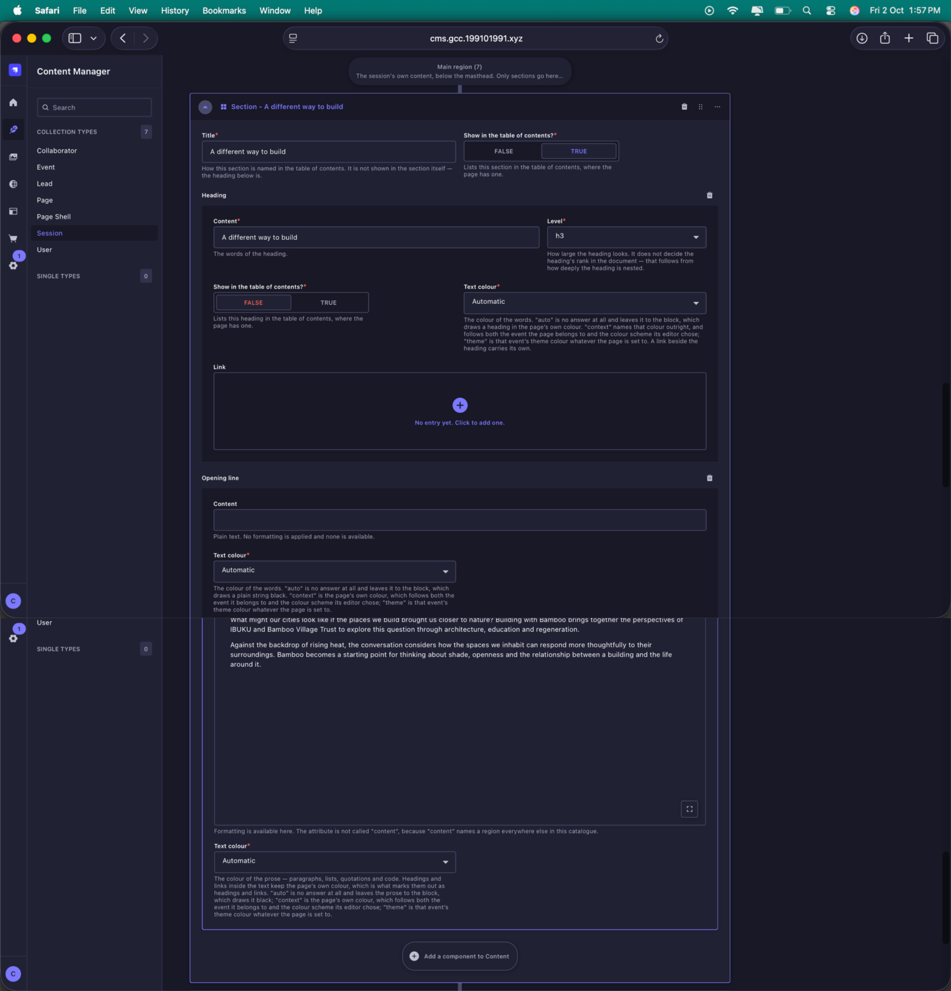The height and width of the screenshot is (991, 951).
Task: Open the Marketplace cart icon
Action: pos(13,238)
